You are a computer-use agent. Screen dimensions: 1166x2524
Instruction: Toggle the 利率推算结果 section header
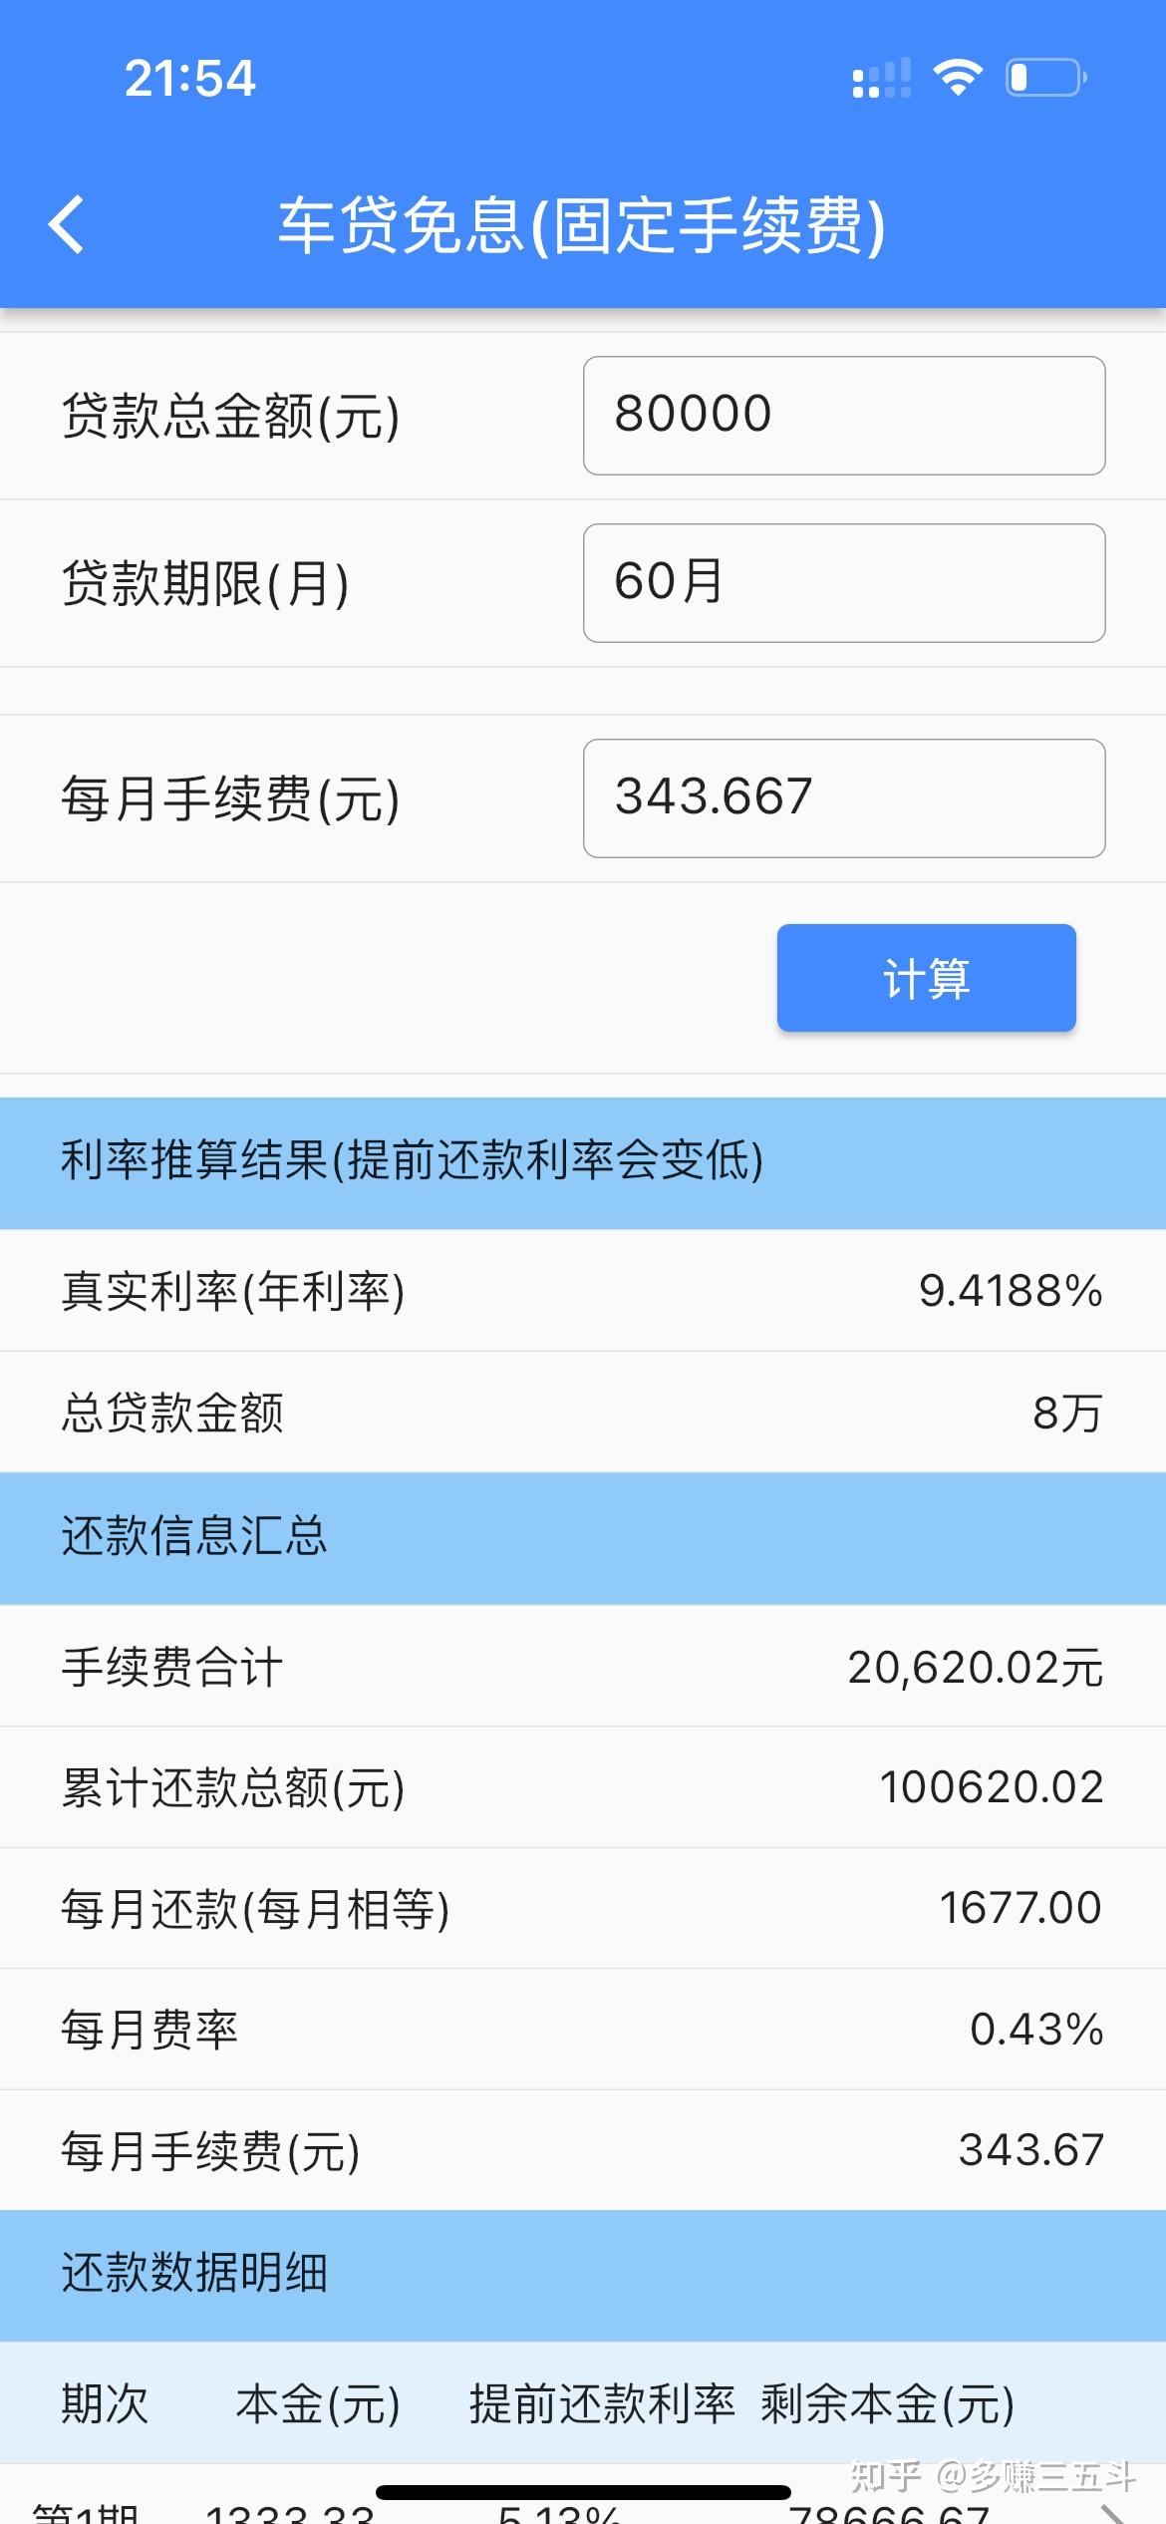tap(583, 1161)
